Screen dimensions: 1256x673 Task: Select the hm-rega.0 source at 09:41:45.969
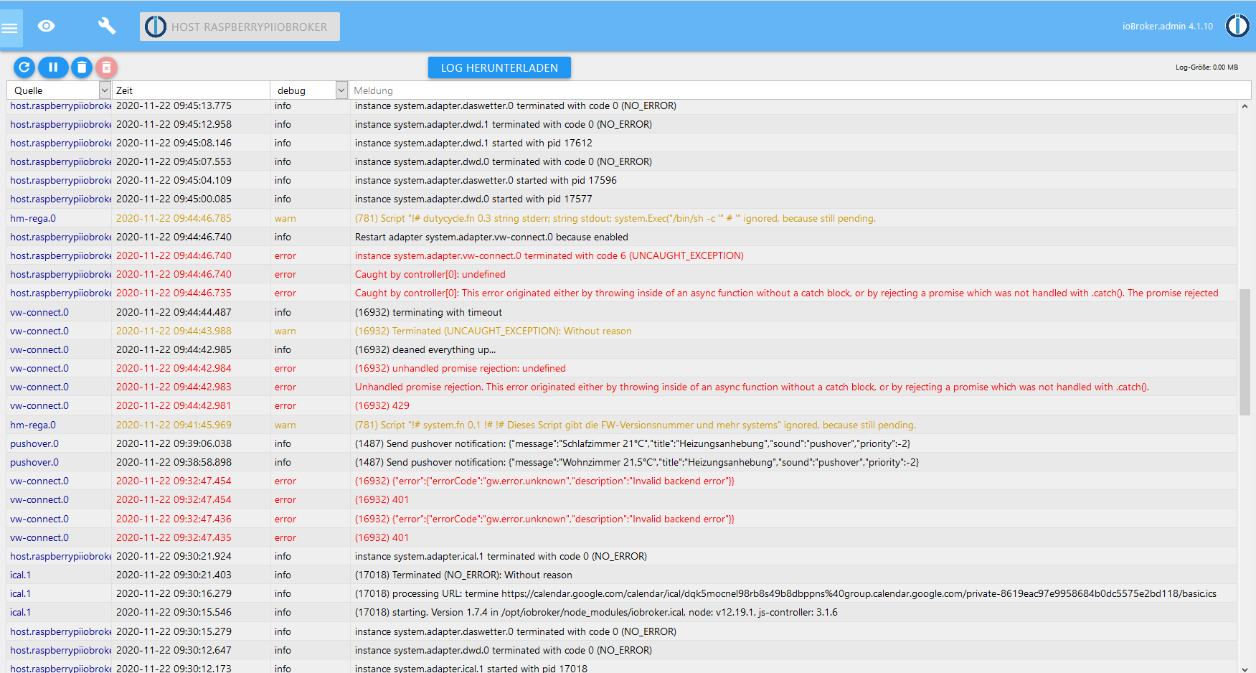click(33, 425)
